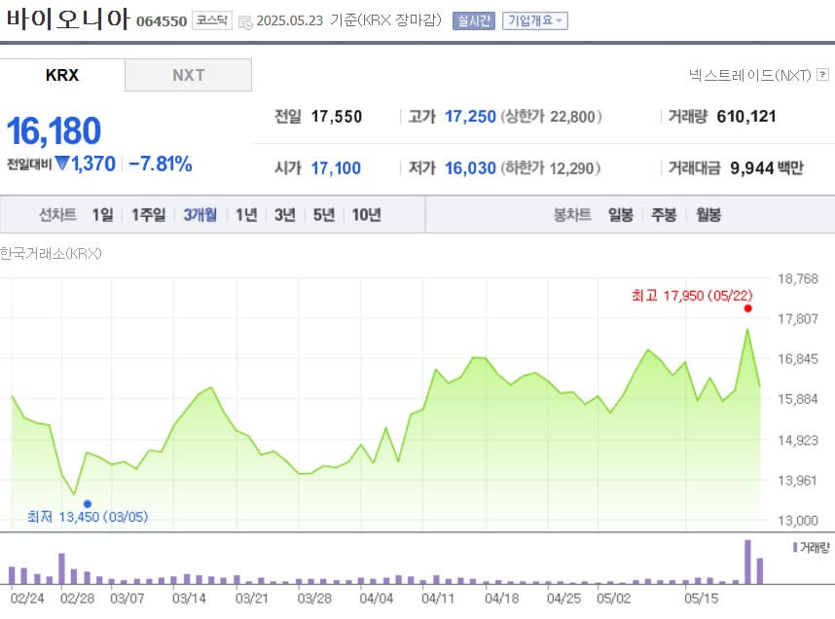Screen dimensions: 835x619
Task: Click the 상한가 22,800 text
Action: coord(551,116)
